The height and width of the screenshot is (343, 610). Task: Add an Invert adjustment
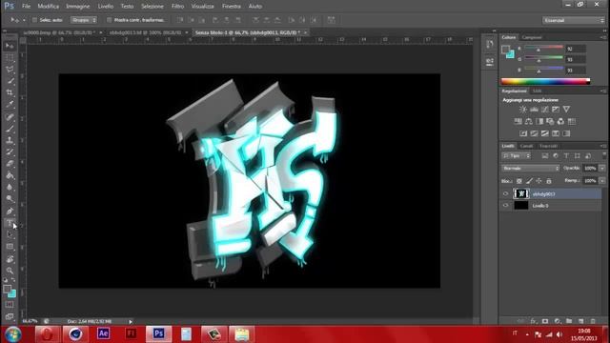coord(523,133)
